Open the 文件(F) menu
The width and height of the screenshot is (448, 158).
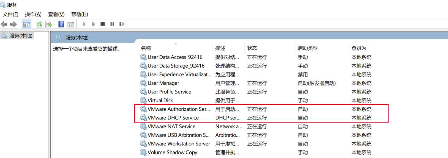click(10, 14)
